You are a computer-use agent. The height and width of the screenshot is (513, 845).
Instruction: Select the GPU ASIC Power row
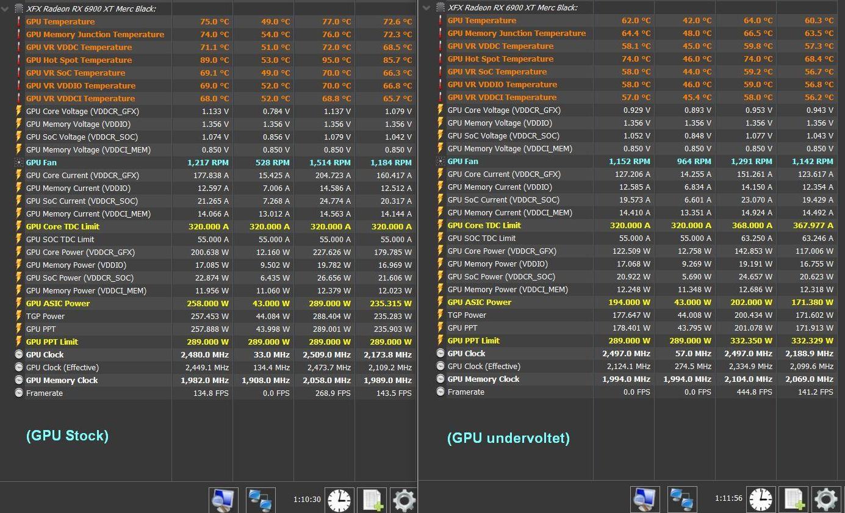pyautogui.click(x=58, y=303)
